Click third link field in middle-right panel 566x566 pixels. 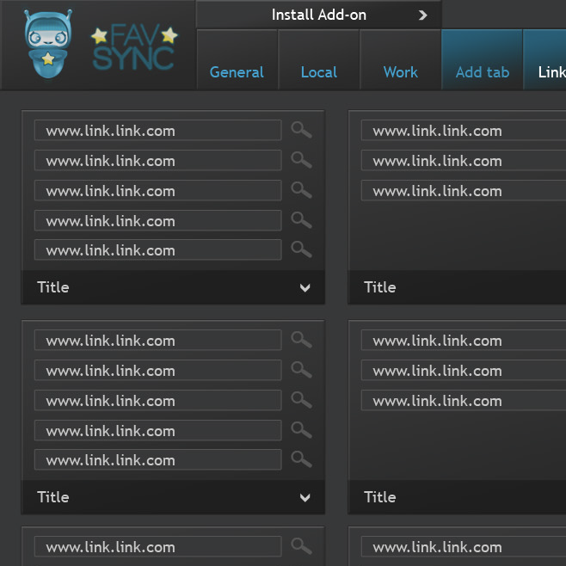click(464, 401)
